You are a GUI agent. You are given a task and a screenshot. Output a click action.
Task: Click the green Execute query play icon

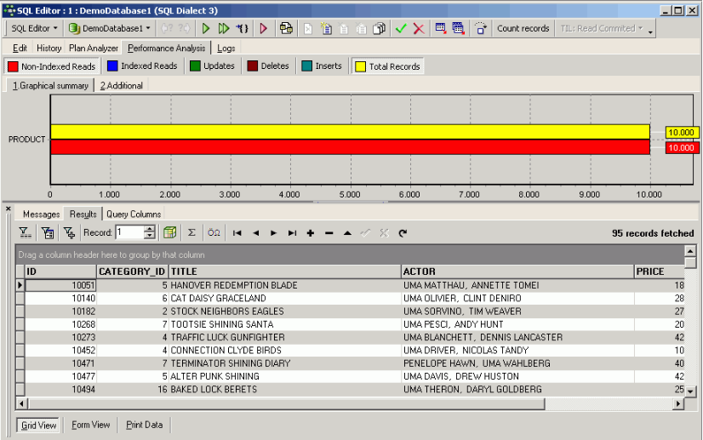[x=206, y=28]
